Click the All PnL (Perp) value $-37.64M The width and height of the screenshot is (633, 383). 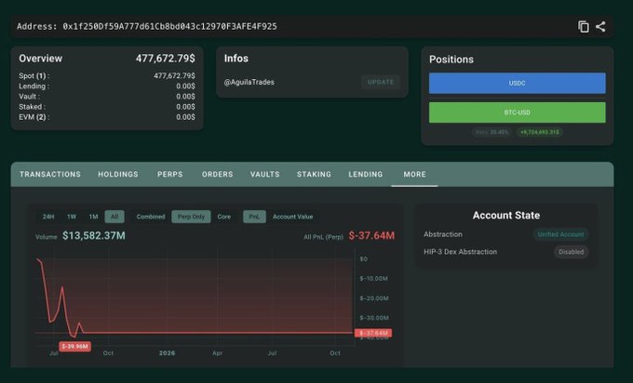click(371, 236)
